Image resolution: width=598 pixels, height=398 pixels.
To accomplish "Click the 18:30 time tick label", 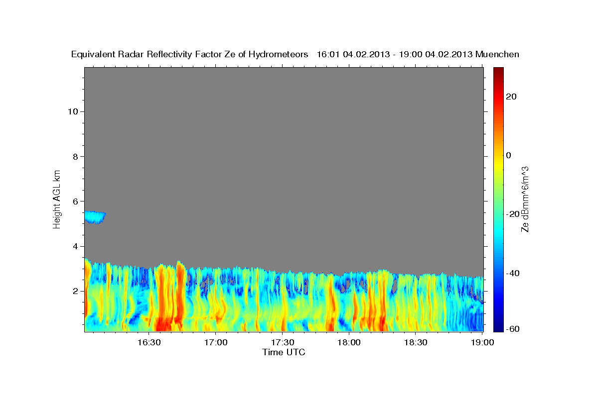I will [416, 342].
